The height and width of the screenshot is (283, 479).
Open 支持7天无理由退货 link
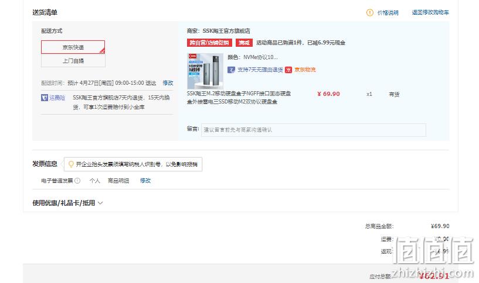(260, 70)
